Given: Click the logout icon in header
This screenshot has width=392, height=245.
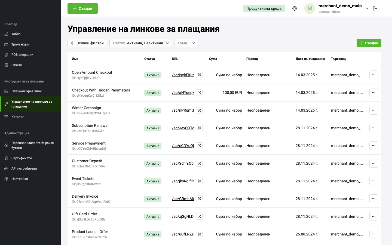Looking at the screenshot, I should tap(375, 8).
